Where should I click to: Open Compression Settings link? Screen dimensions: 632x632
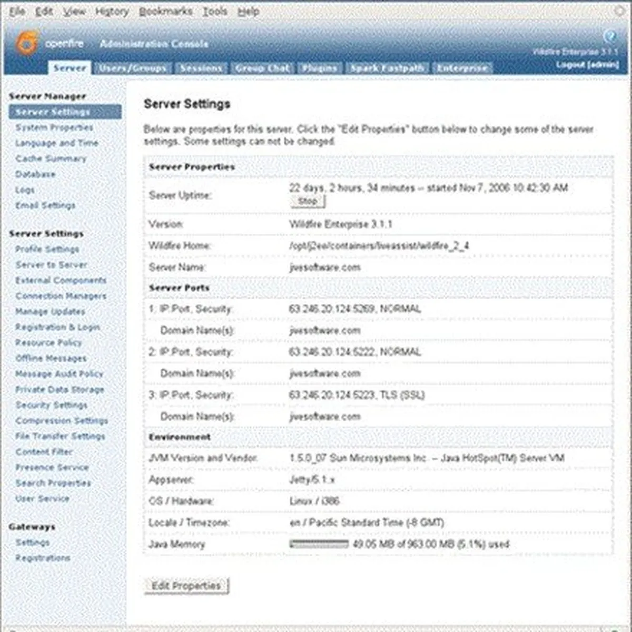[62, 420]
